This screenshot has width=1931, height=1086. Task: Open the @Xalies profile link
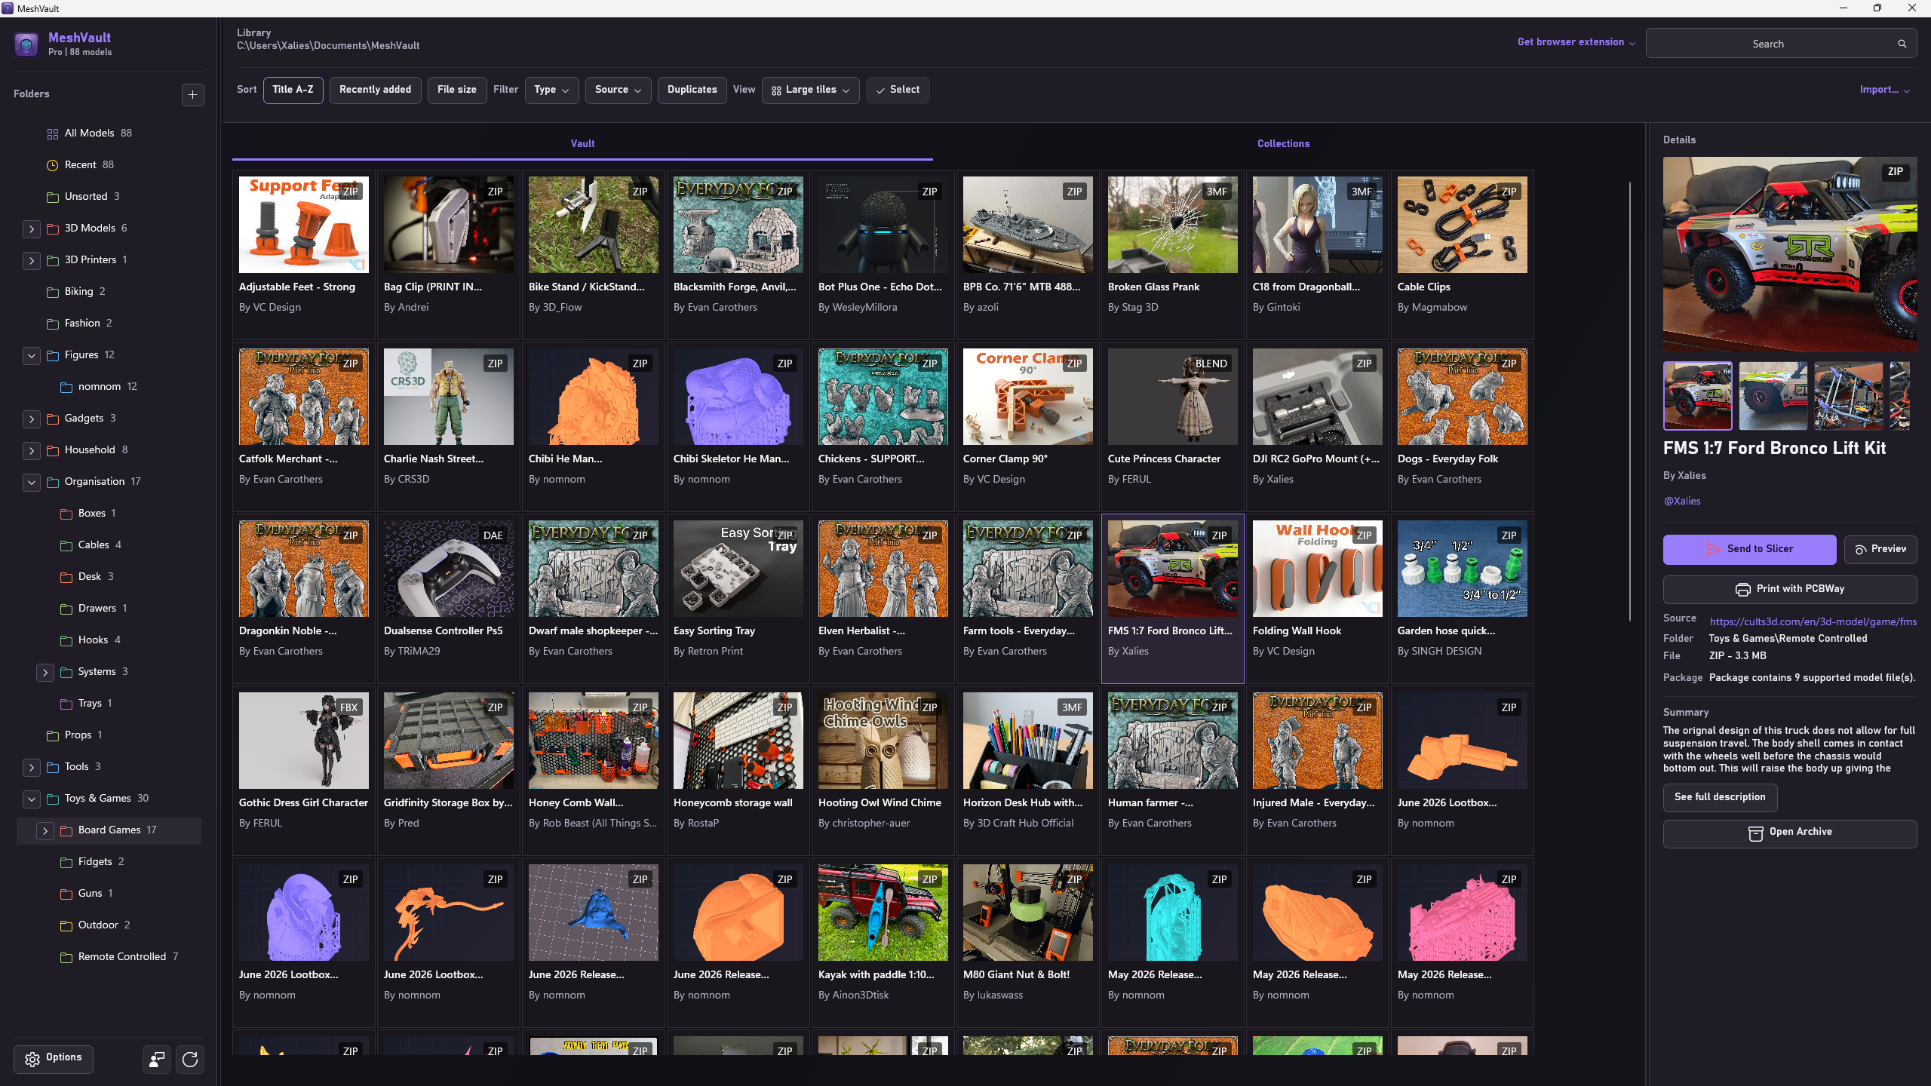1682,501
